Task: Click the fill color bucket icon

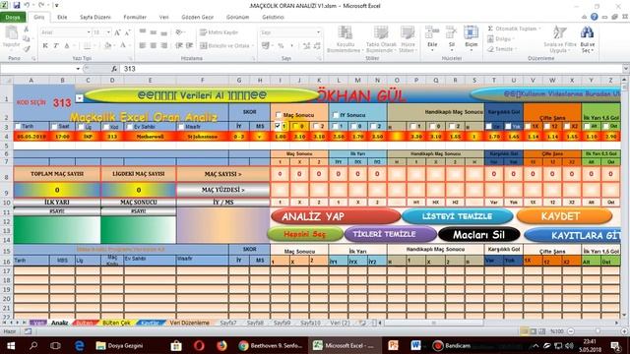Action: tap(107, 46)
